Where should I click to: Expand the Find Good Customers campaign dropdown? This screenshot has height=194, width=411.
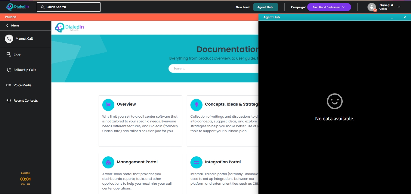[329, 7]
